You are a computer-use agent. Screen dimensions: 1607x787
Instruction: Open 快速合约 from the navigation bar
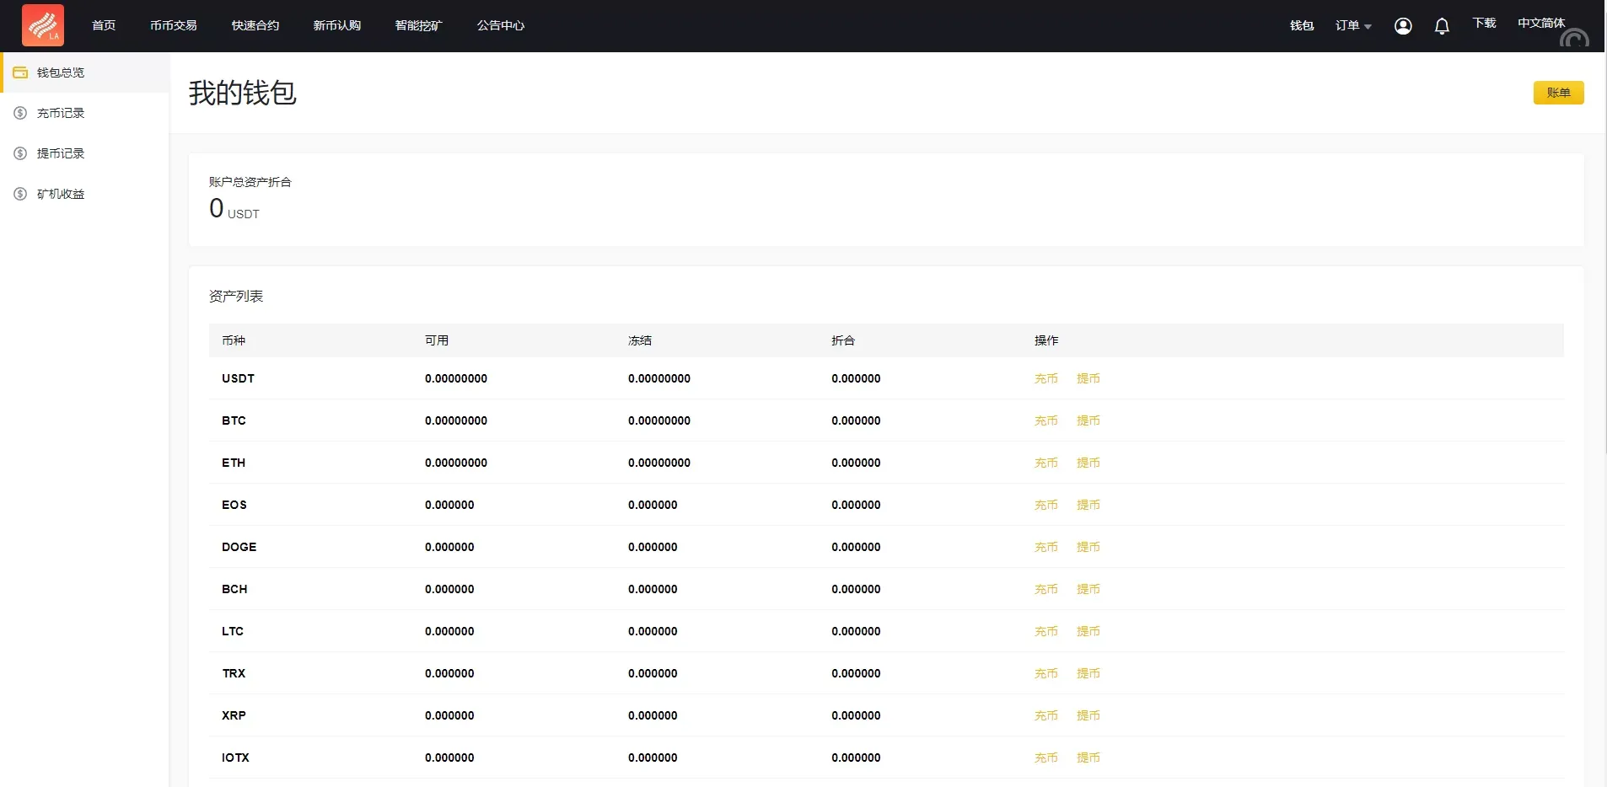click(255, 26)
